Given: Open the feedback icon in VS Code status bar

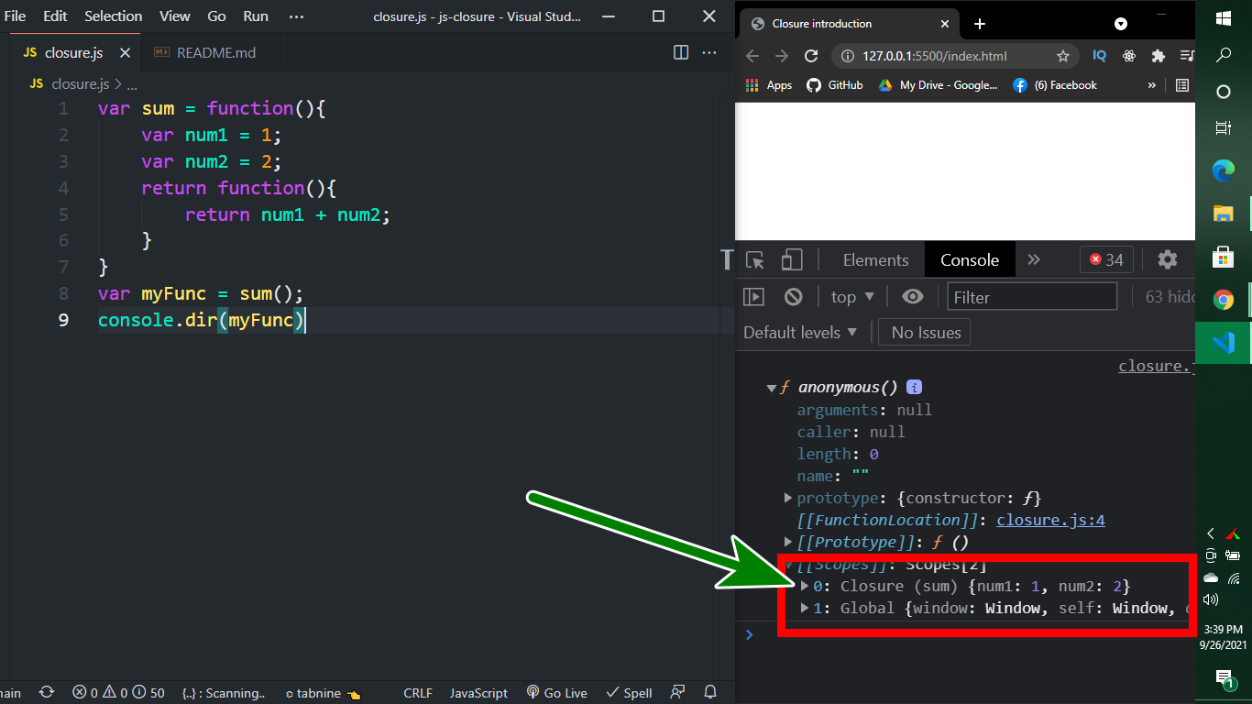Looking at the screenshot, I should [x=677, y=693].
